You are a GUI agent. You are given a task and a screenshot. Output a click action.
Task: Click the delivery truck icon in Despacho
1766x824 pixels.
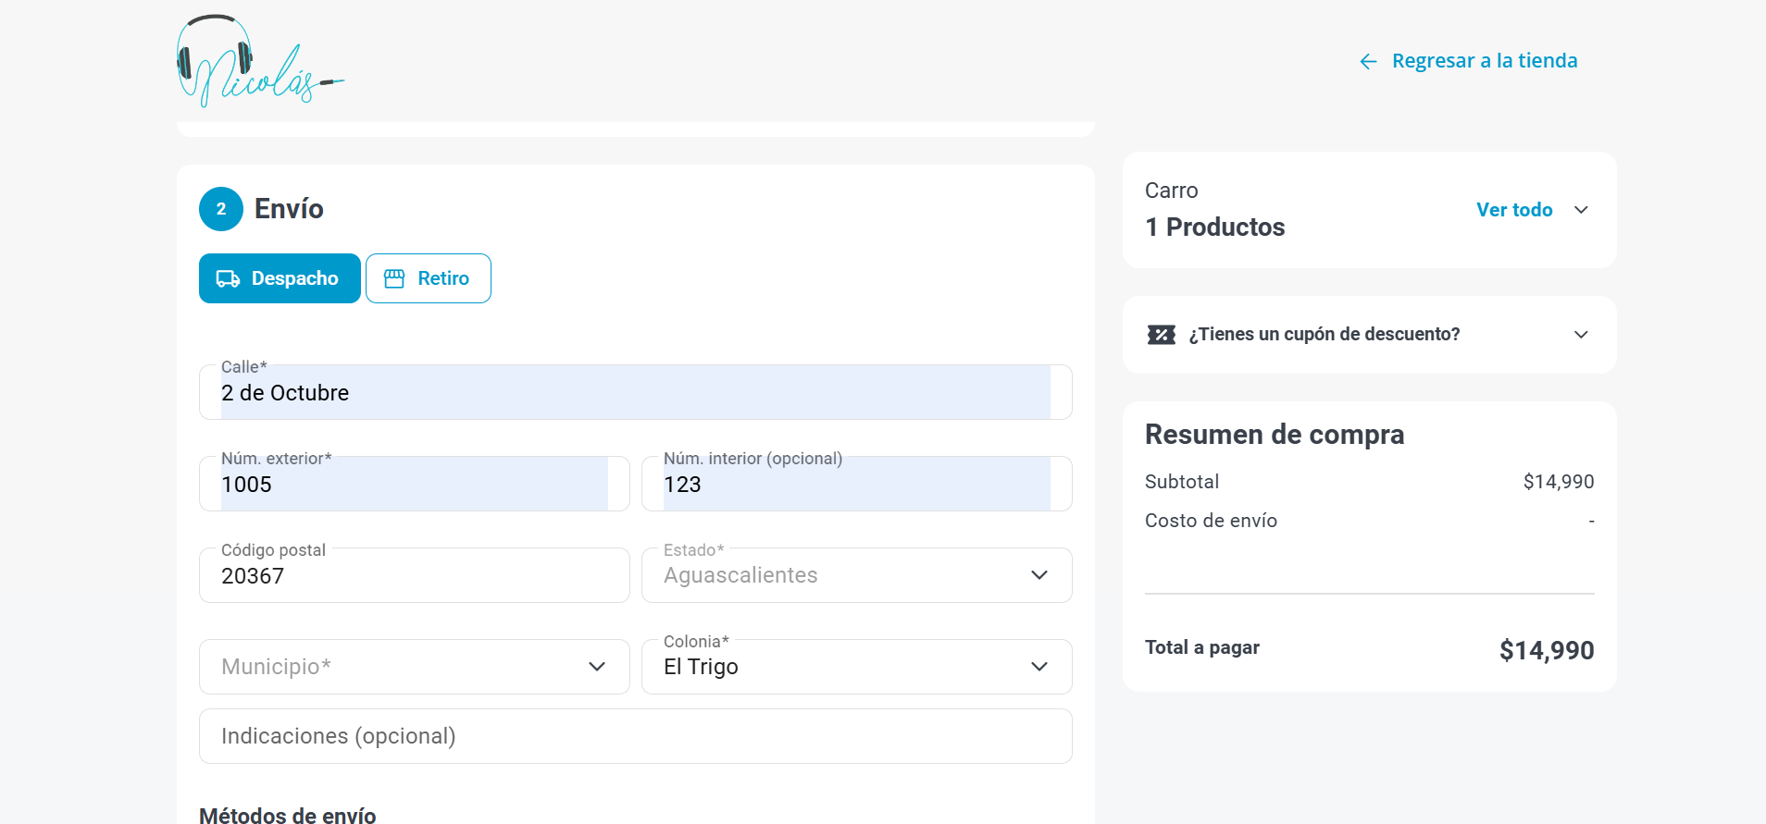pos(228,278)
